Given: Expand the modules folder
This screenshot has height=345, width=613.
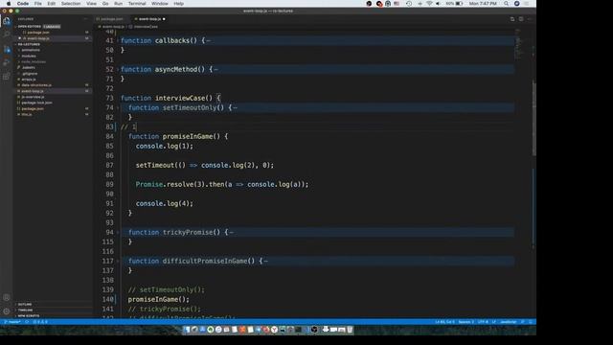Looking at the screenshot, I should point(28,56).
